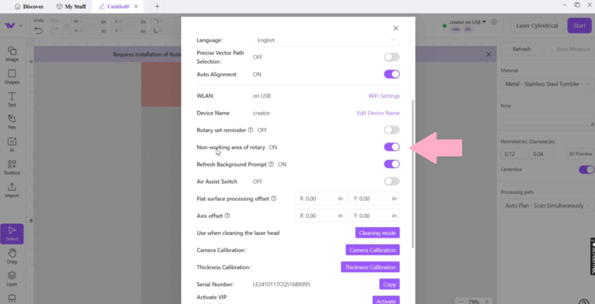Enable Precise Vector Path Selection toggle
The width and height of the screenshot is (595, 304).
[392, 57]
